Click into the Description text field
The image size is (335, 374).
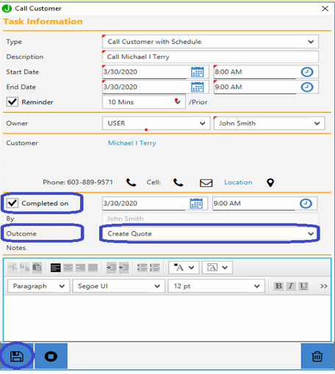(210, 56)
